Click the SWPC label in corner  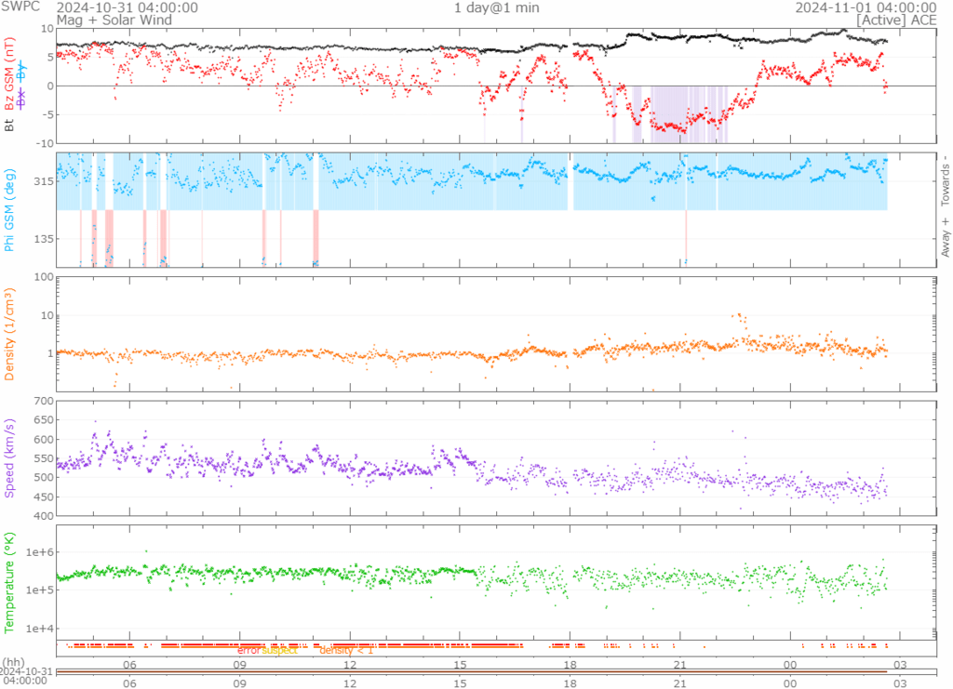(22, 7)
